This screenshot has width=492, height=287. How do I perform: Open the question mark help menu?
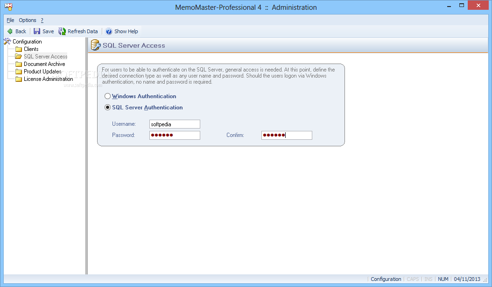click(x=42, y=20)
